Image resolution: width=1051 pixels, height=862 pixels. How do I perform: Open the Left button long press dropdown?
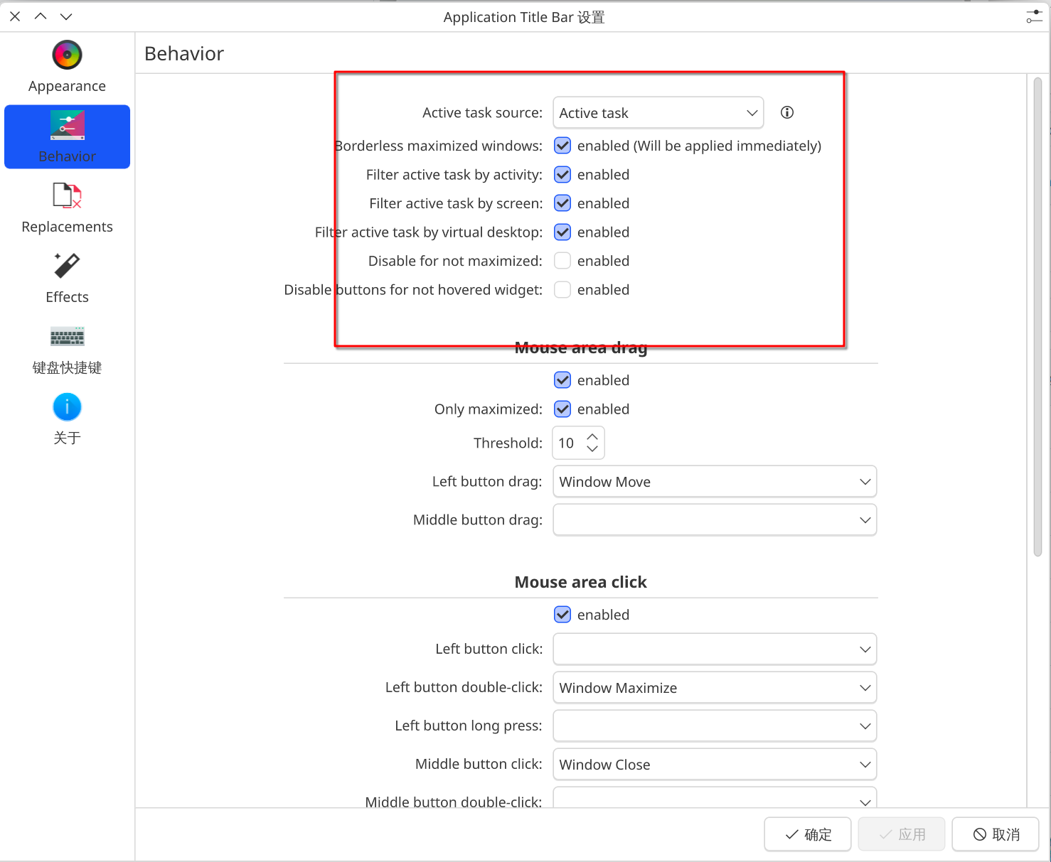pos(715,726)
